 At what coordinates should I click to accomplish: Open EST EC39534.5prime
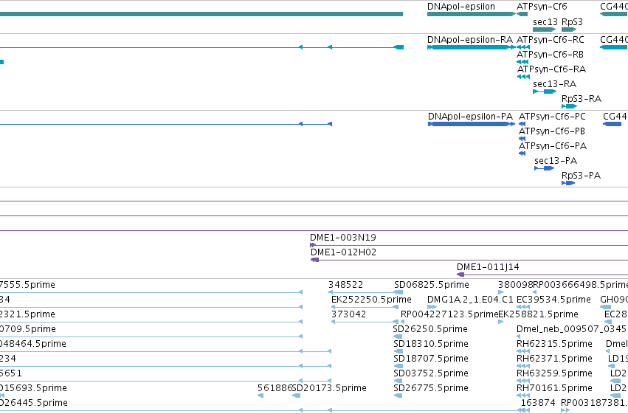point(553,300)
